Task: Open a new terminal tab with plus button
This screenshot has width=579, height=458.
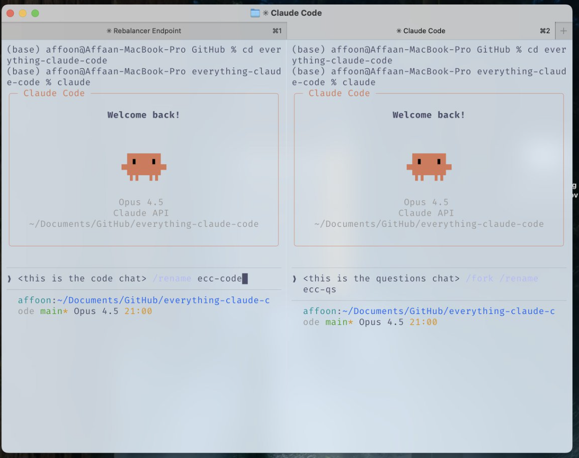Action: [563, 31]
